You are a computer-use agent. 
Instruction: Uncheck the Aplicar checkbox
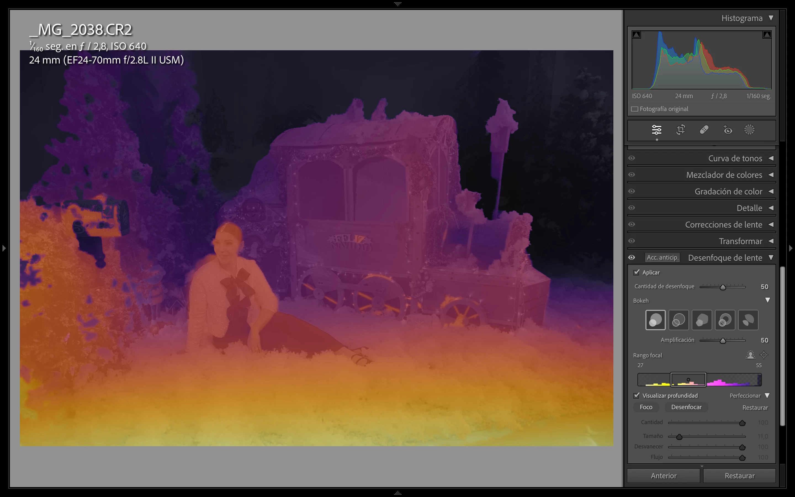(x=637, y=272)
